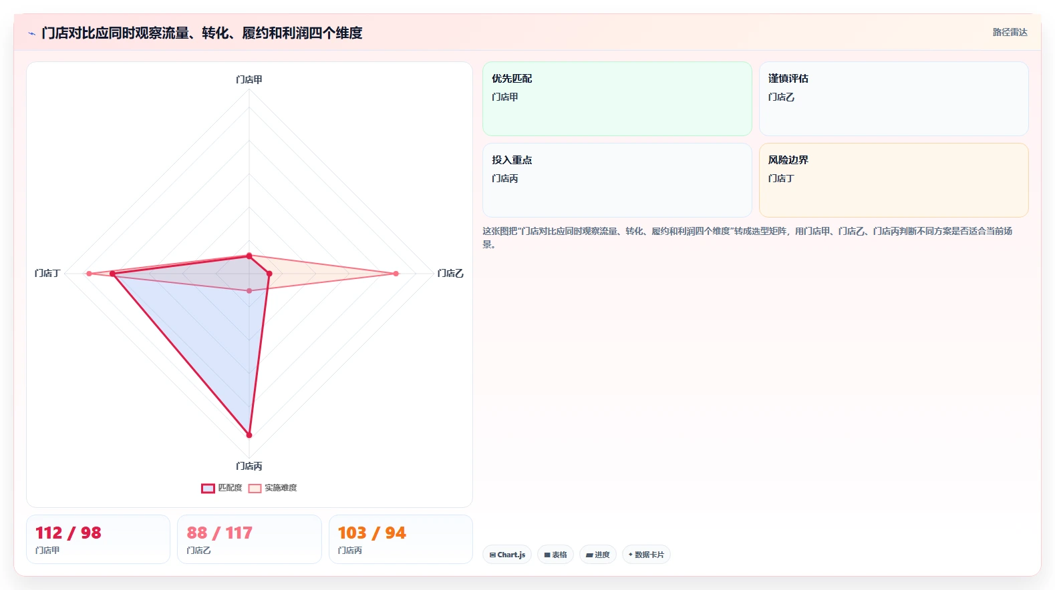Select the Chart.js tag
Screen dimensions: 1055x590
[x=507, y=555]
